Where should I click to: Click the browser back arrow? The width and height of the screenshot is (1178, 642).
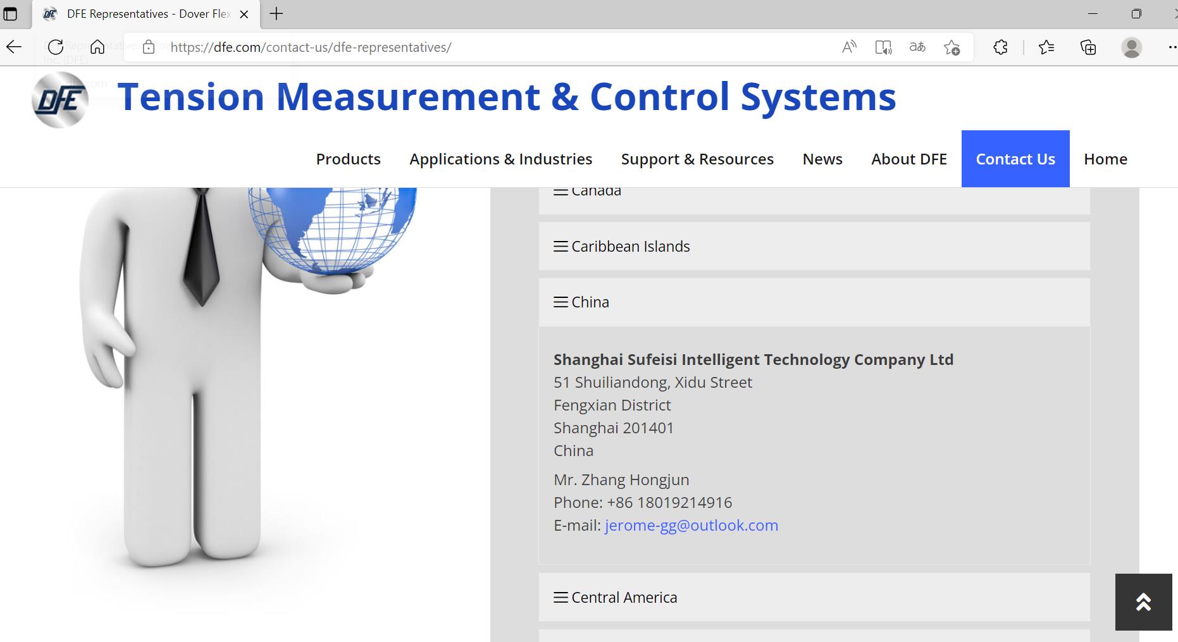coord(14,47)
